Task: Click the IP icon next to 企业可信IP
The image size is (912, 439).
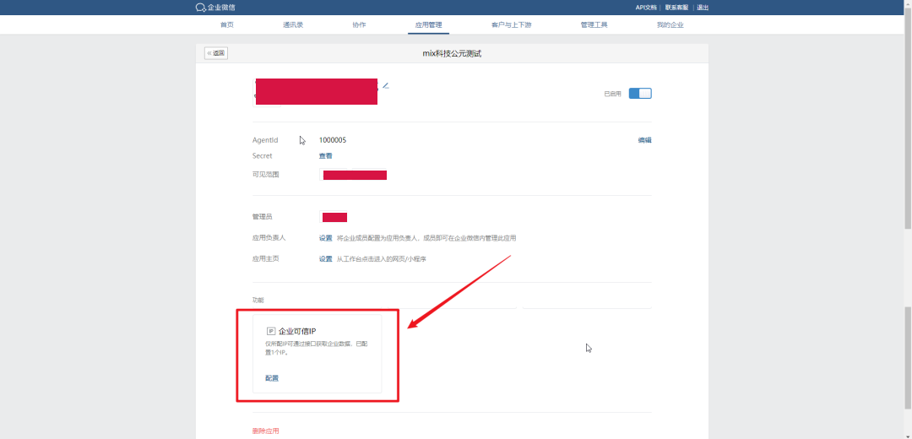Action: [270, 332]
